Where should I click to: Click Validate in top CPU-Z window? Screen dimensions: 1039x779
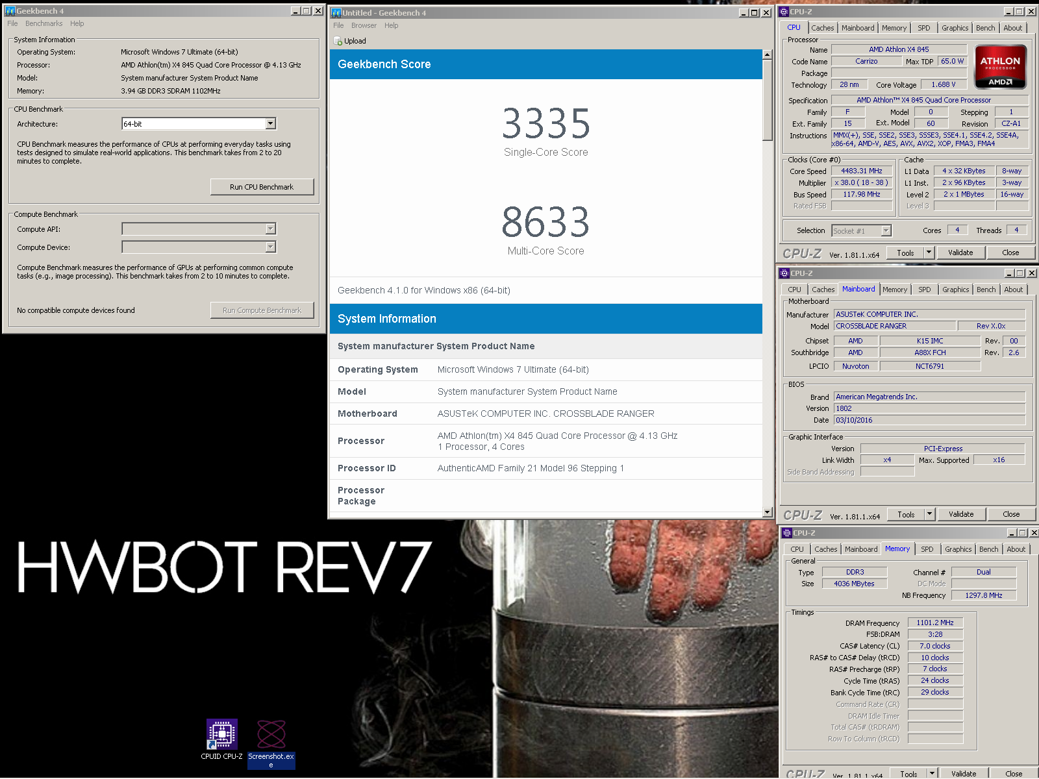click(960, 253)
